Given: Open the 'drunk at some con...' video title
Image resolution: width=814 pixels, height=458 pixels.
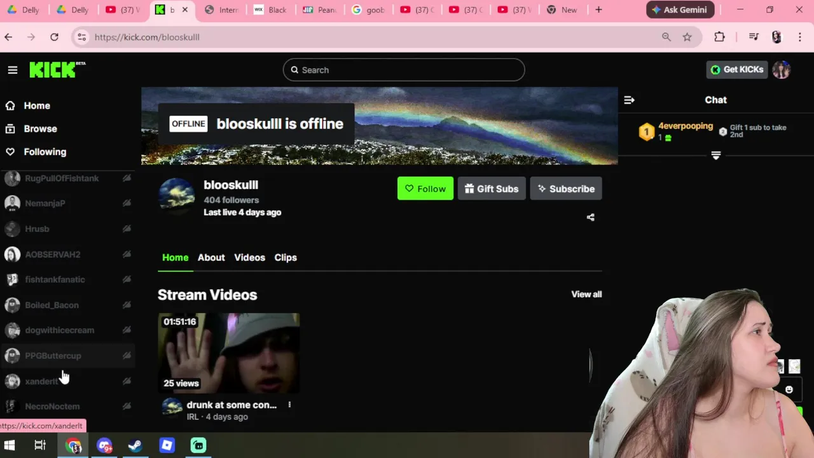Looking at the screenshot, I should click(x=231, y=405).
